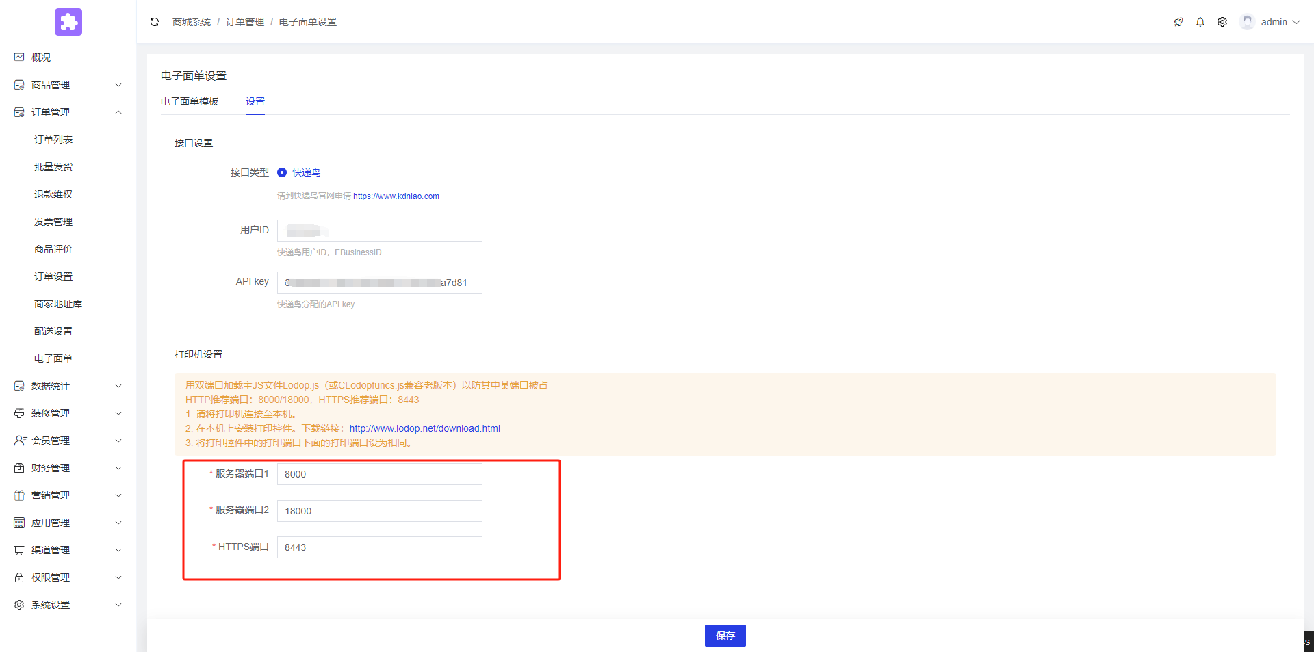The image size is (1314, 652).
Task: Expand the 系统设置 menu chevron
Action: click(118, 605)
